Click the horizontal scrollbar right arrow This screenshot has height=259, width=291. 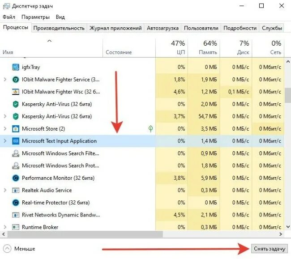tap(281, 234)
